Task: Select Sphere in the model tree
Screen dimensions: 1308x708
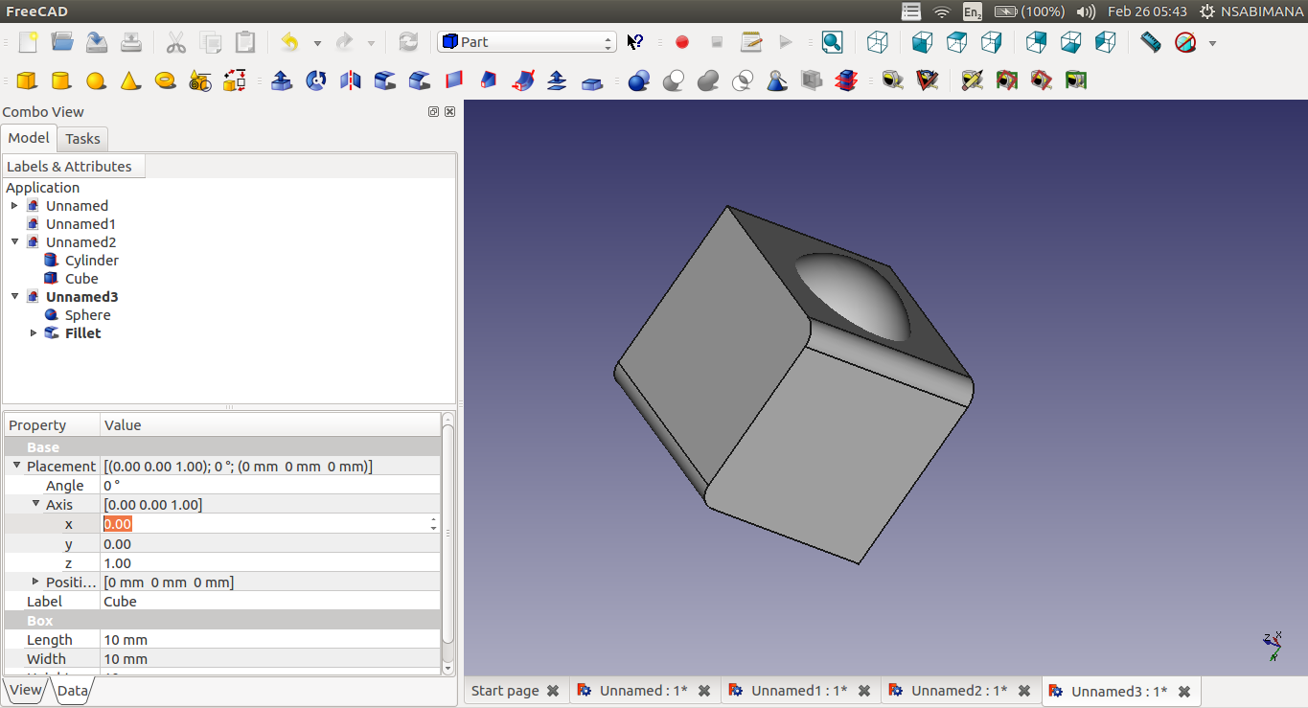Action: [87, 315]
